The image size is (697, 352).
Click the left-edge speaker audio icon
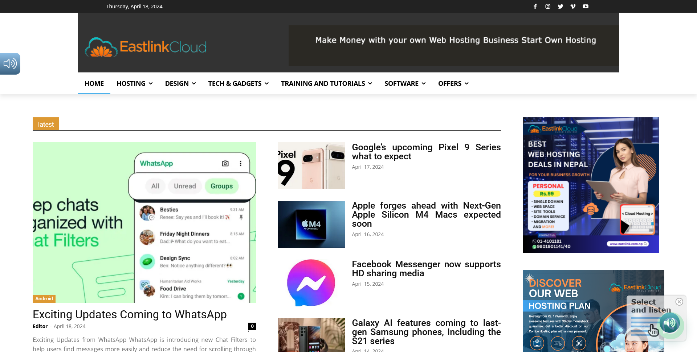tap(10, 64)
